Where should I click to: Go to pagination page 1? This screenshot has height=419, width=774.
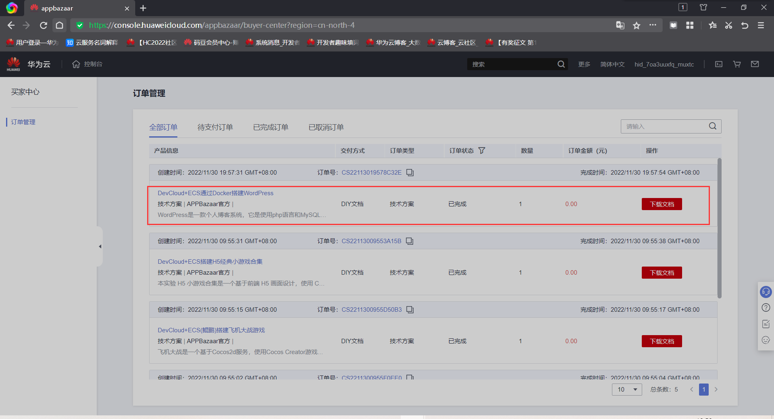704,390
